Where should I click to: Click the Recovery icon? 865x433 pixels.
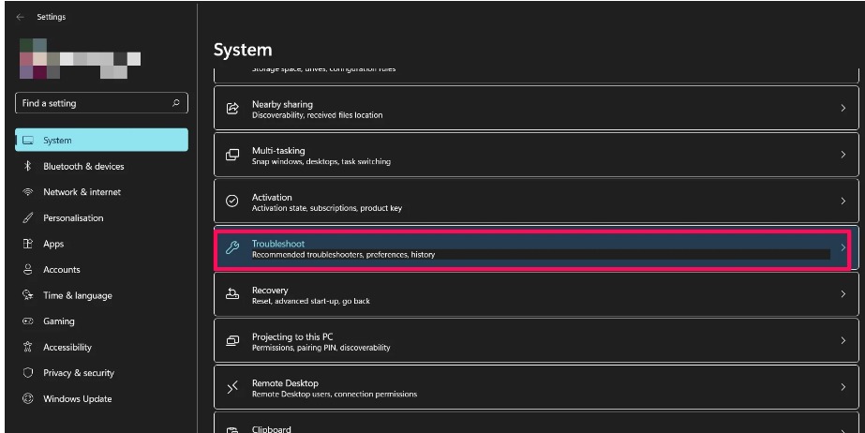(x=233, y=294)
